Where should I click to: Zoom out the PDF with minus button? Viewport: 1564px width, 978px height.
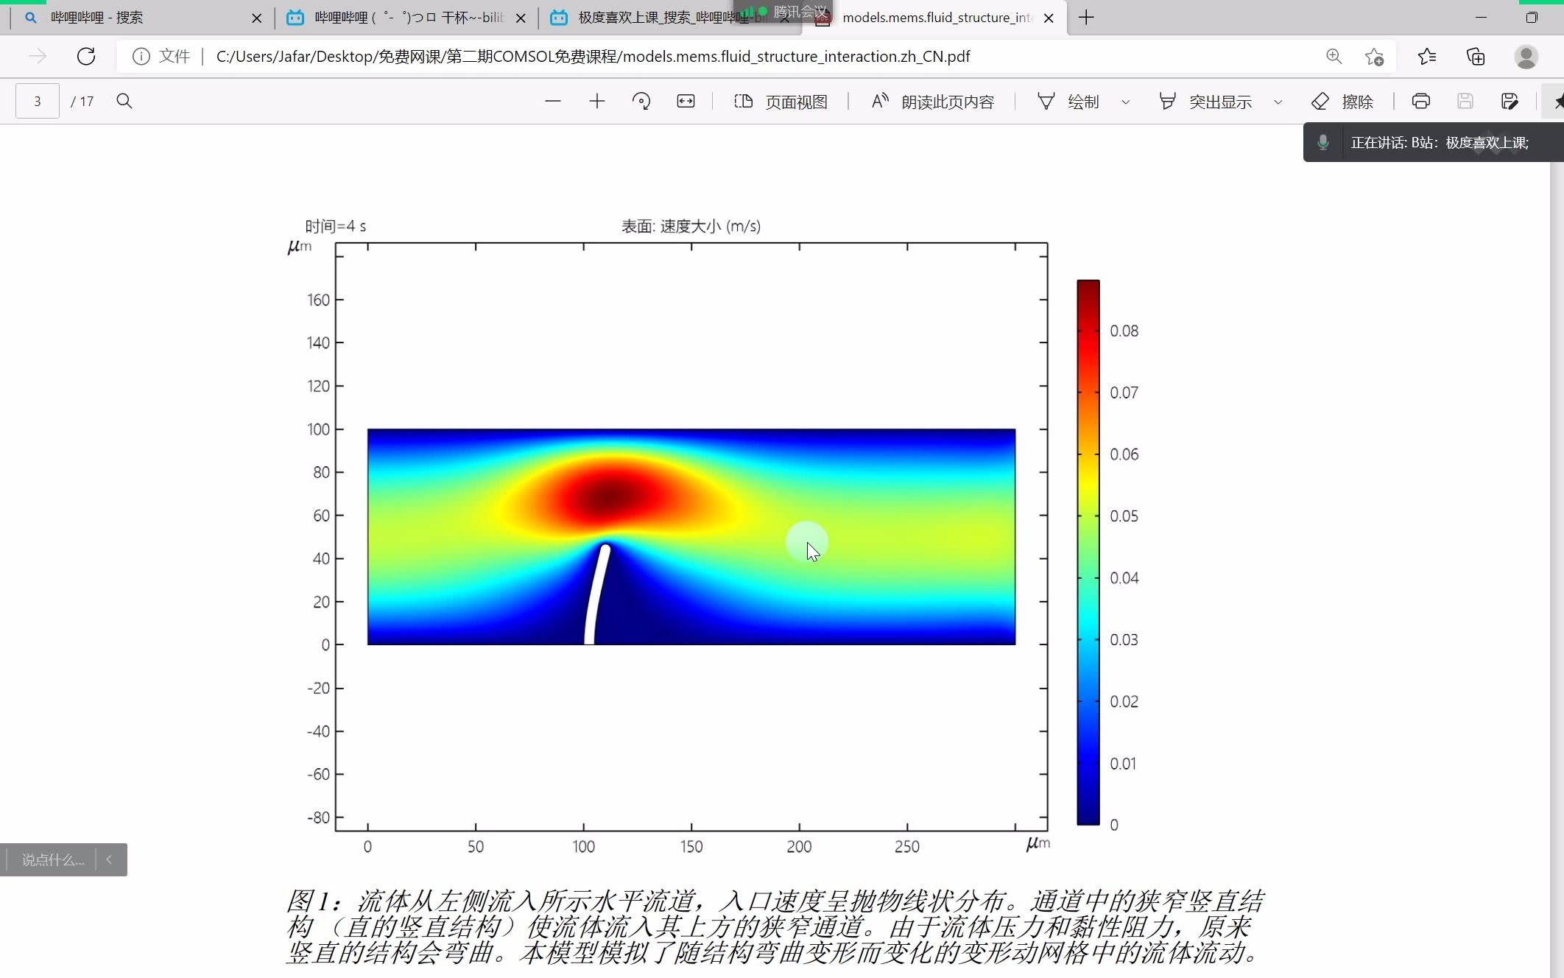(x=553, y=101)
